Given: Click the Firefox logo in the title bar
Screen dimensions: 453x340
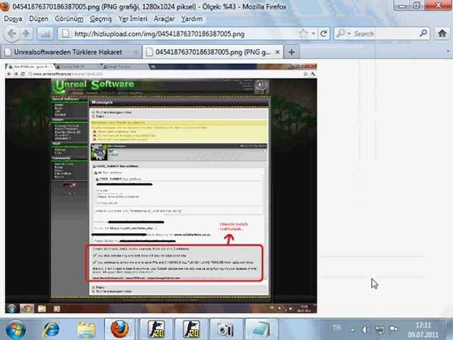Looking at the screenshot, I should click(x=5, y=6).
